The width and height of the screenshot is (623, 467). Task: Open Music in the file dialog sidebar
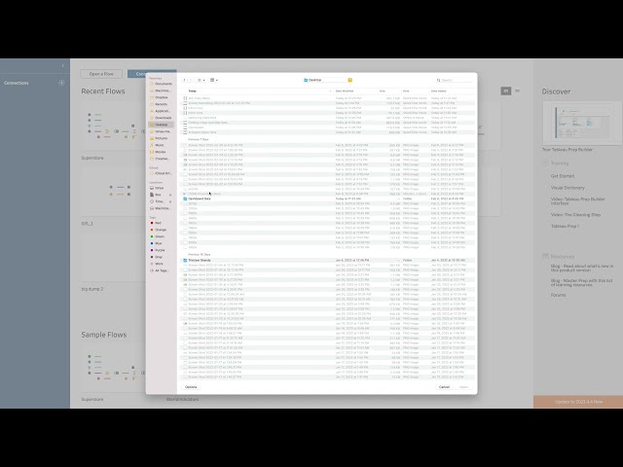[158, 145]
